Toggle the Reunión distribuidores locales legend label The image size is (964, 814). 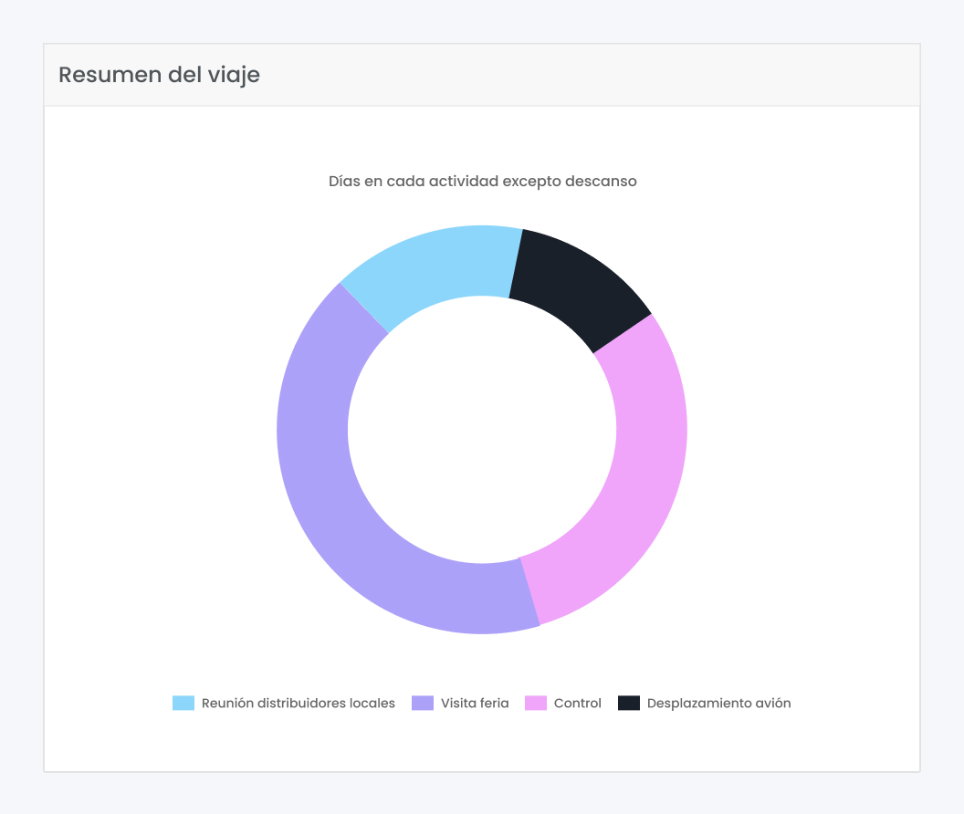(x=299, y=704)
